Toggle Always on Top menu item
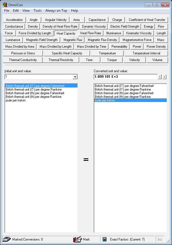The image size is (172, 245). (56, 11)
